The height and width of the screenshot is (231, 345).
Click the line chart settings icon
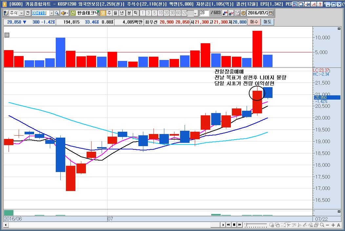231,13
